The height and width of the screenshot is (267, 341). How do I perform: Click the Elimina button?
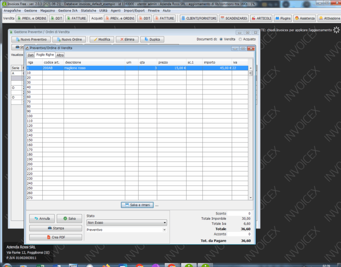coord(127,40)
